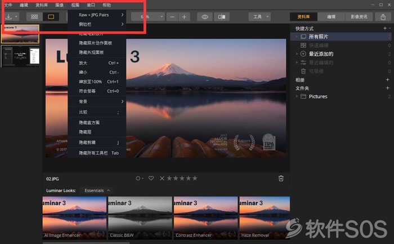Add a new album with the 相册 plus
The width and height of the screenshot is (394, 244).
[x=387, y=80]
